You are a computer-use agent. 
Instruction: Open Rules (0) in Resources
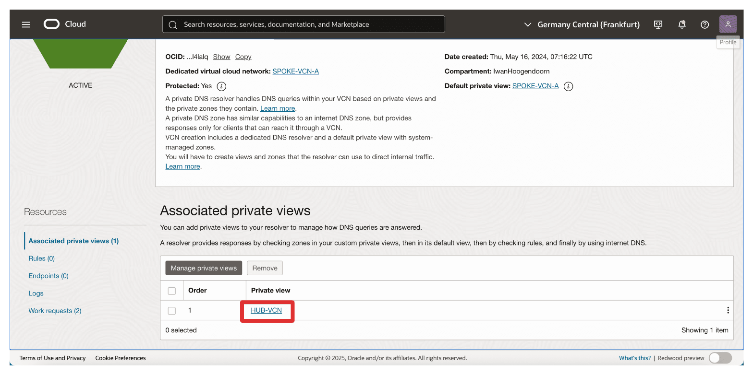pos(42,258)
